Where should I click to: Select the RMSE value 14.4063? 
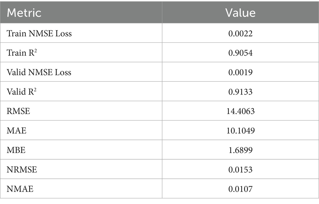tap(241, 111)
